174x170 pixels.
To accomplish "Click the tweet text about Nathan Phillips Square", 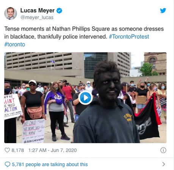I will [x=84, y=37].
